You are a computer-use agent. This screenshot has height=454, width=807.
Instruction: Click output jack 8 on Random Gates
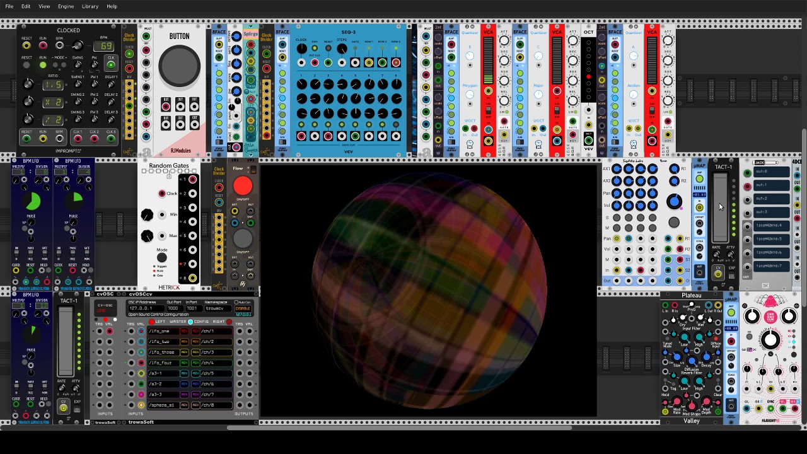pos(192,278)
